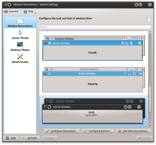Viewport: 156px width, 145px height.
Task: Open the Cursor Theme settings module
Action: click(20, 34)
